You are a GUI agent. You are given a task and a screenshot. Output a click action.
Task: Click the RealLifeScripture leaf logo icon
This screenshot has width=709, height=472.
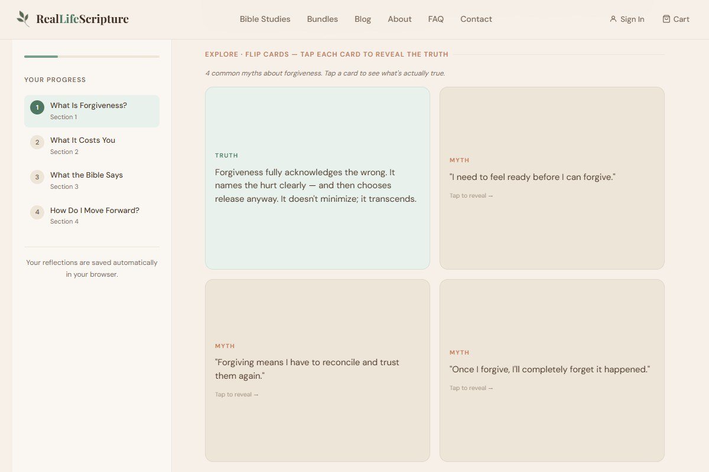point(24,19)
